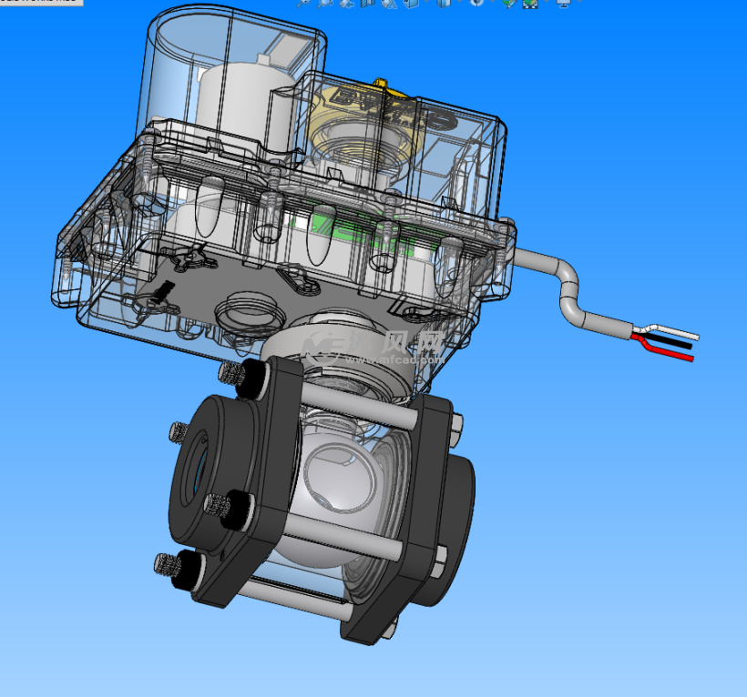This screenshot has height=697, width=747.
Task: Click the View Orientation cube icon
Action: pos(410,3)
